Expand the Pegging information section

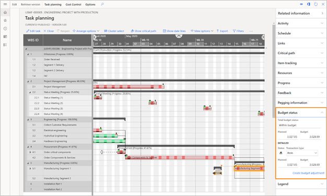tap(300, 103)
